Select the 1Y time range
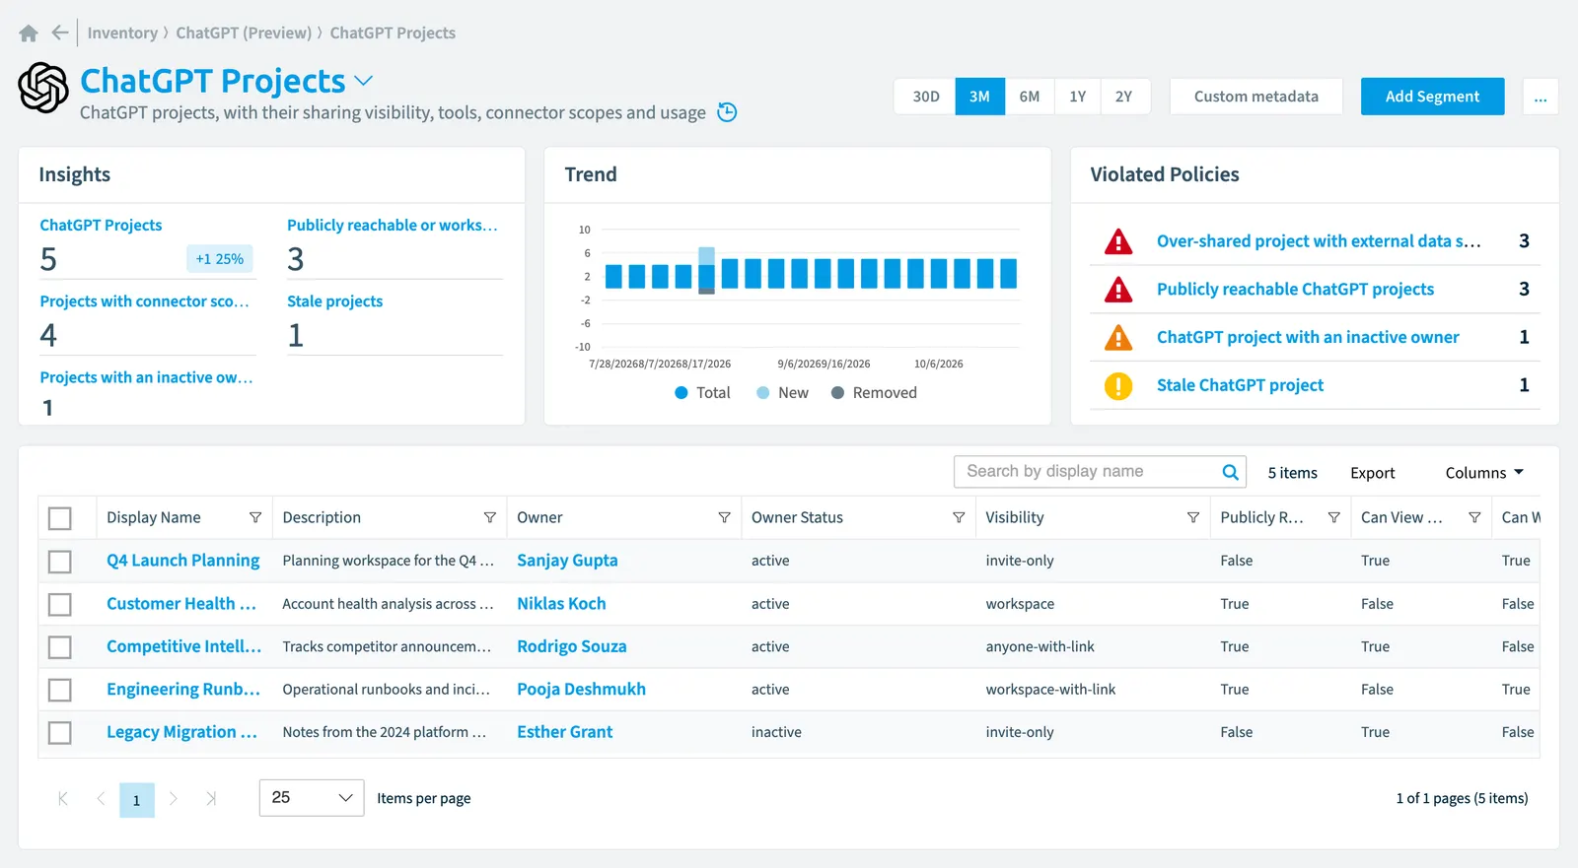 pyautogui.click(x=1078, y=97)
